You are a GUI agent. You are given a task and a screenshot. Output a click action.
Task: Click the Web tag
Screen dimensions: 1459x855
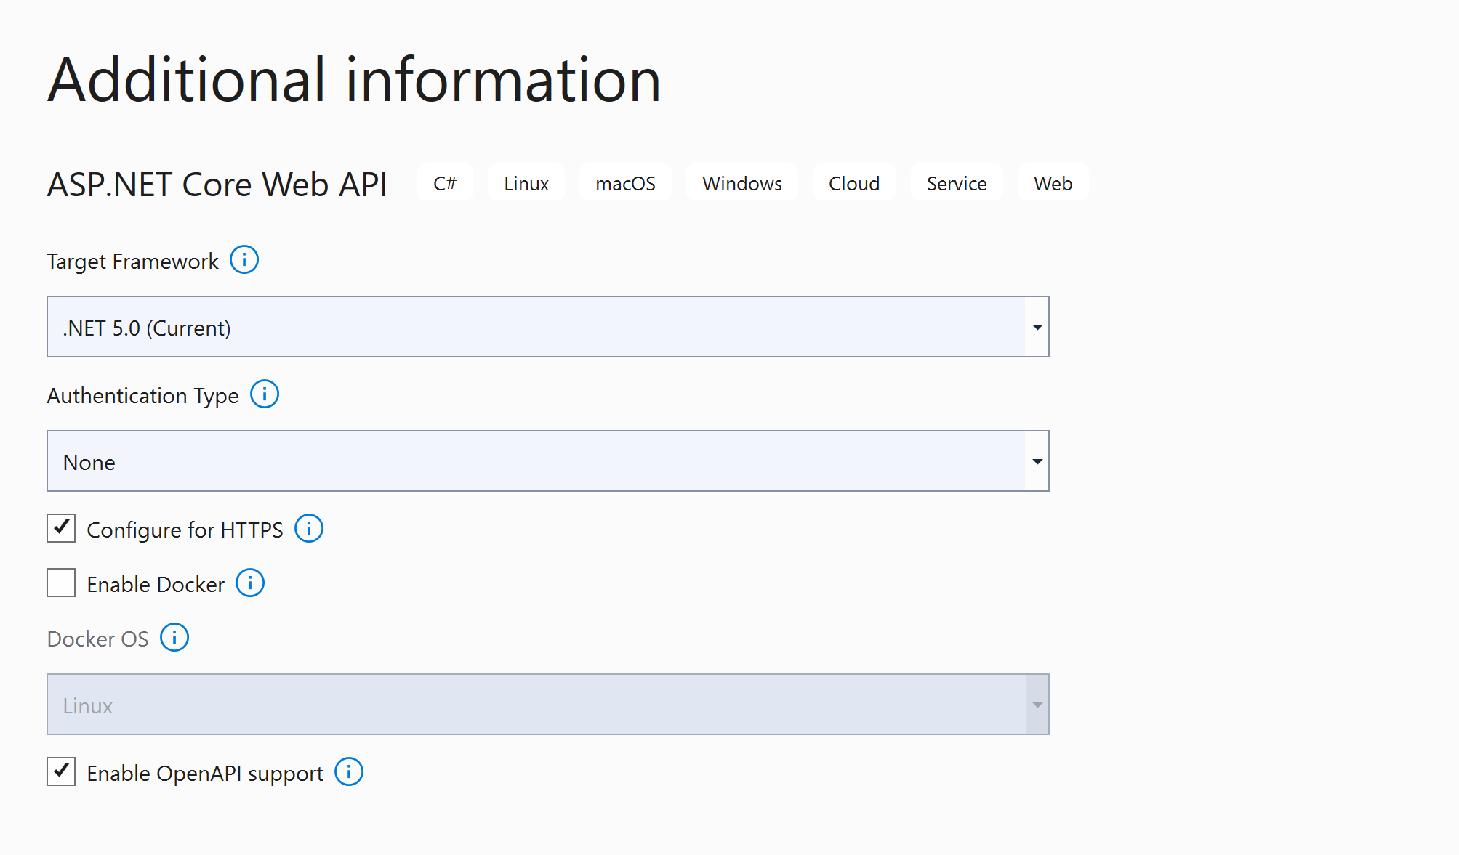coord(1053,183)
